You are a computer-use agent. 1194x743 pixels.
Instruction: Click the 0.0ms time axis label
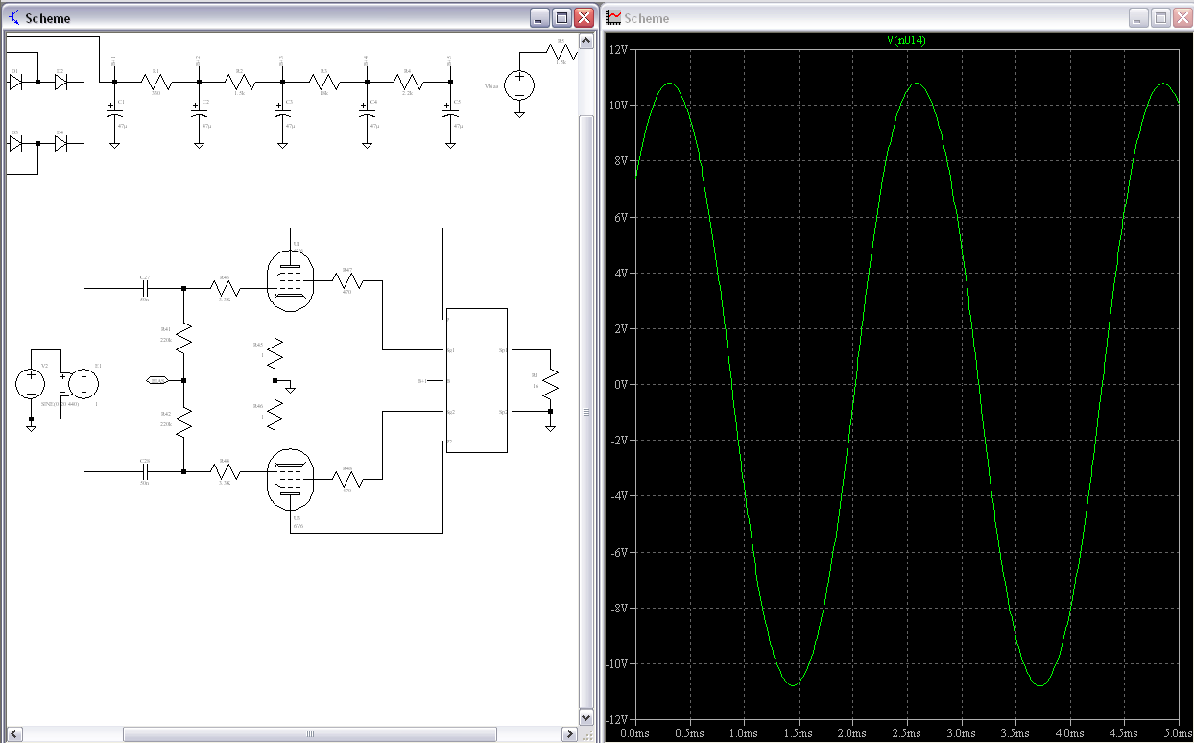click(x=635, y=732)
